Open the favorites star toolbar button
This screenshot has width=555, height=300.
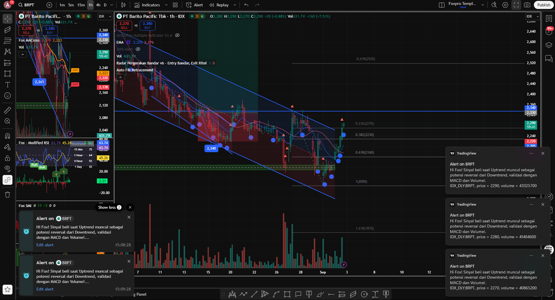[x=8, y=289]
